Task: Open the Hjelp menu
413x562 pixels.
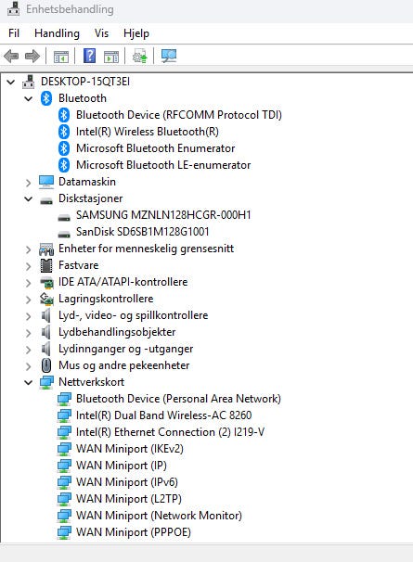Action: coord(136,33)
